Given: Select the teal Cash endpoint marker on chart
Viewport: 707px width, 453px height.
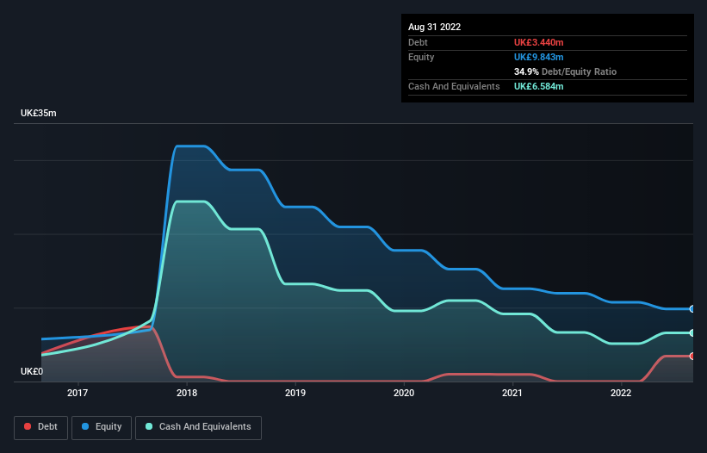Looking at the screenshot, I should point(692,332).
